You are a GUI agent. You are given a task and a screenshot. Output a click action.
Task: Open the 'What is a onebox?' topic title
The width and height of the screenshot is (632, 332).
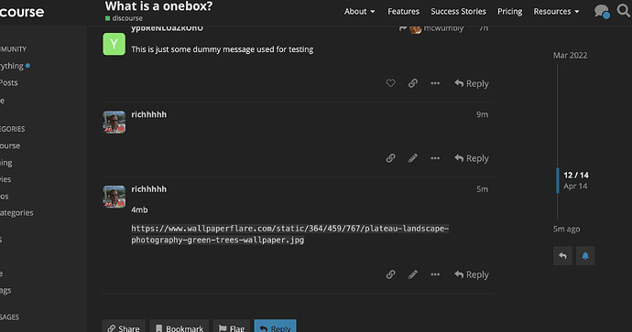158,6
